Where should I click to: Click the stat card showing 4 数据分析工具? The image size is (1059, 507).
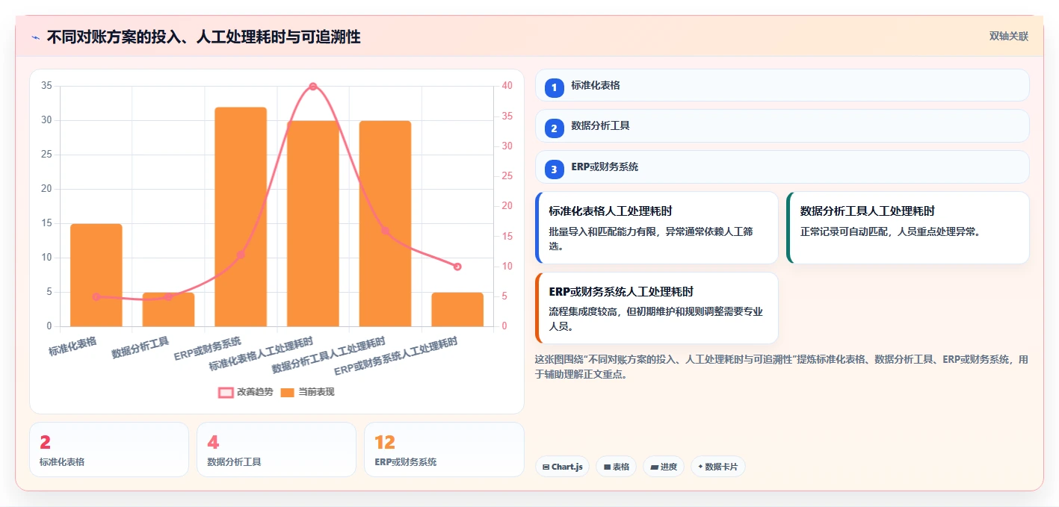pyautogui.click(x=277, y=450)
